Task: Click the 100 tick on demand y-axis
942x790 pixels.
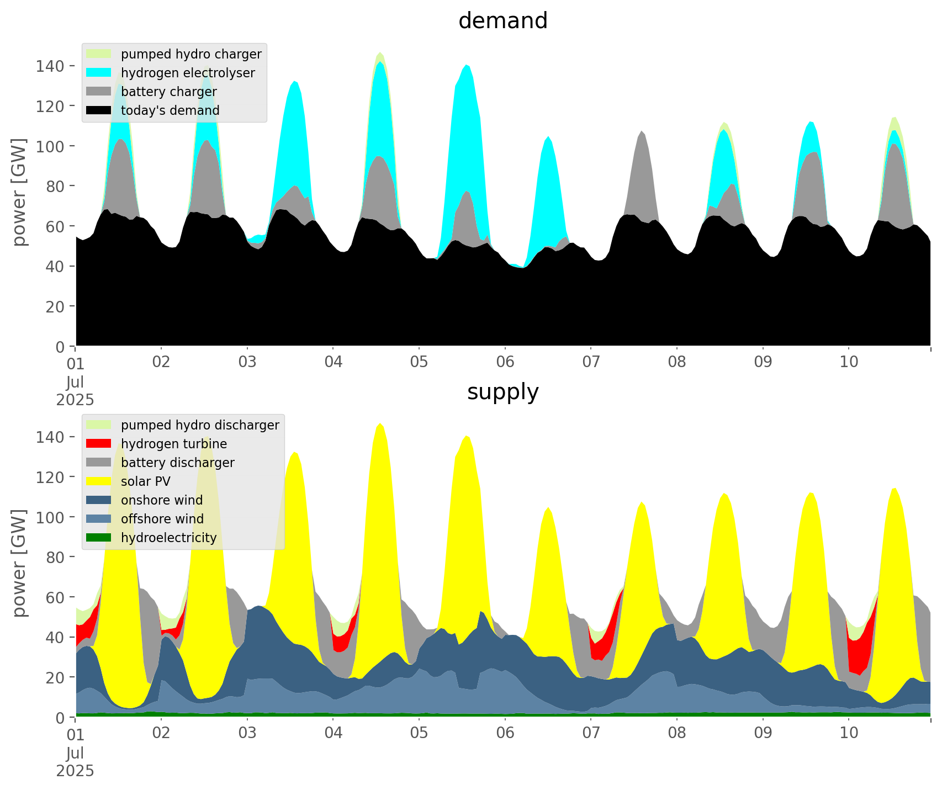Action: pyautogui.click(x=50, y=146)
